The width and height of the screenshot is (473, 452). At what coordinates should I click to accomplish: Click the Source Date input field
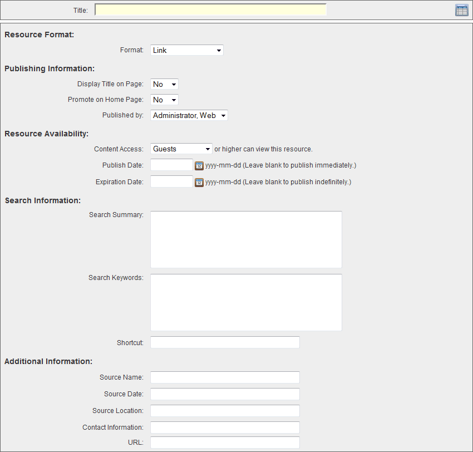tap(225, 394)
